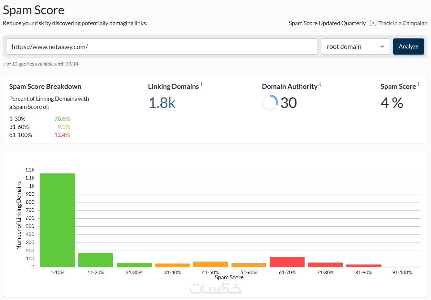Click the Domain Authority circular gauge
431x300 pixels.
(270, 103)
